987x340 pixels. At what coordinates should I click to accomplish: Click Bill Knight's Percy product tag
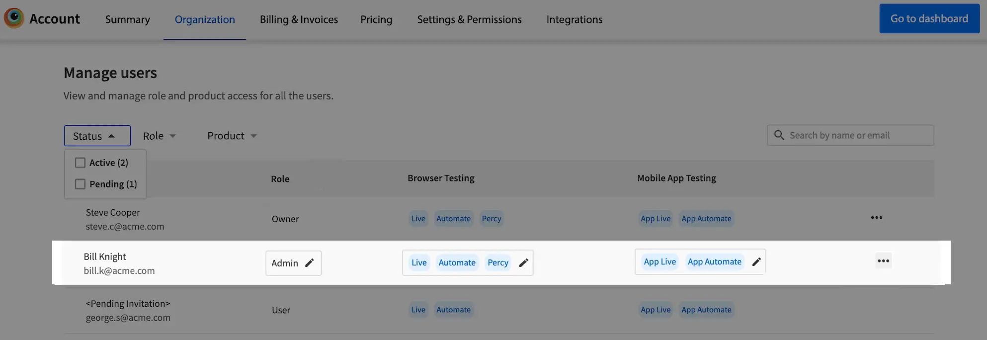click(497, 262)
